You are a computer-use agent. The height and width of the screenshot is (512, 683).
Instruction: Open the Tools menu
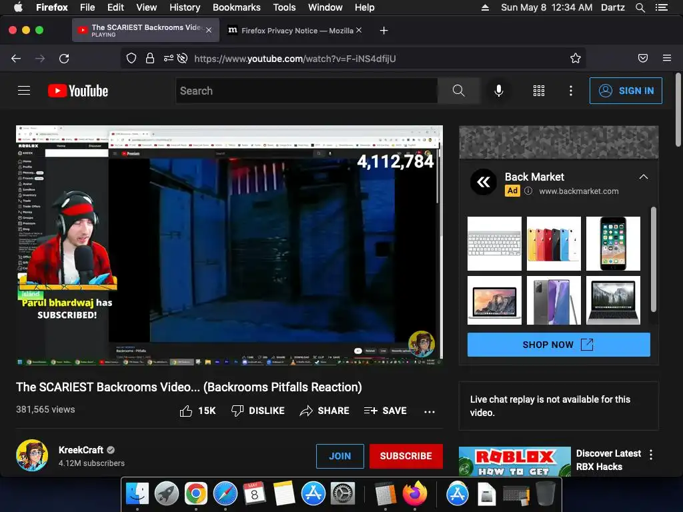click(284, 7)
